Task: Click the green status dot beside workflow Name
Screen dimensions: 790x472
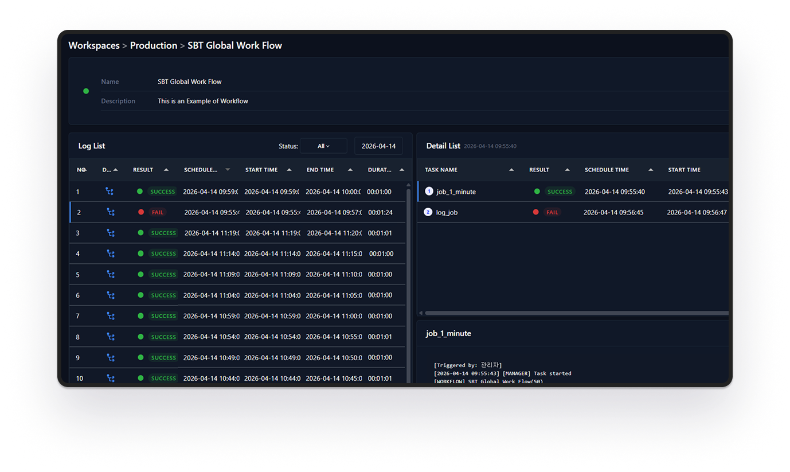Action: tap(86, 91)
